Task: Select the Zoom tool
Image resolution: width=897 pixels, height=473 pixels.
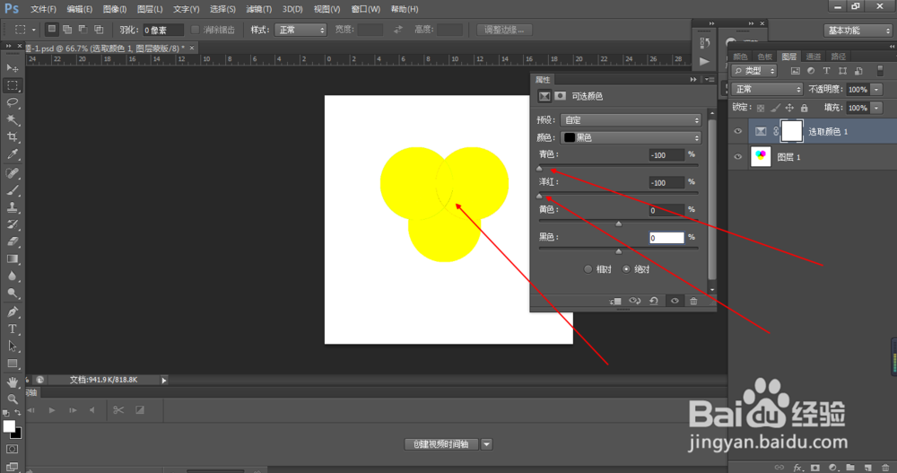Action: tap(12, 399)
